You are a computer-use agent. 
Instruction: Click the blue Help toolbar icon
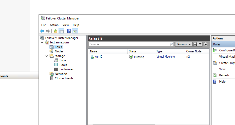point(69,31)
